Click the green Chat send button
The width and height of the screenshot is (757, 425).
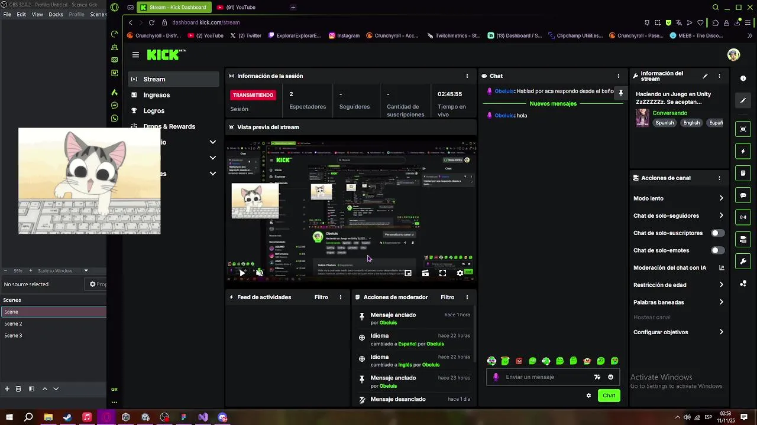[609, 395]
